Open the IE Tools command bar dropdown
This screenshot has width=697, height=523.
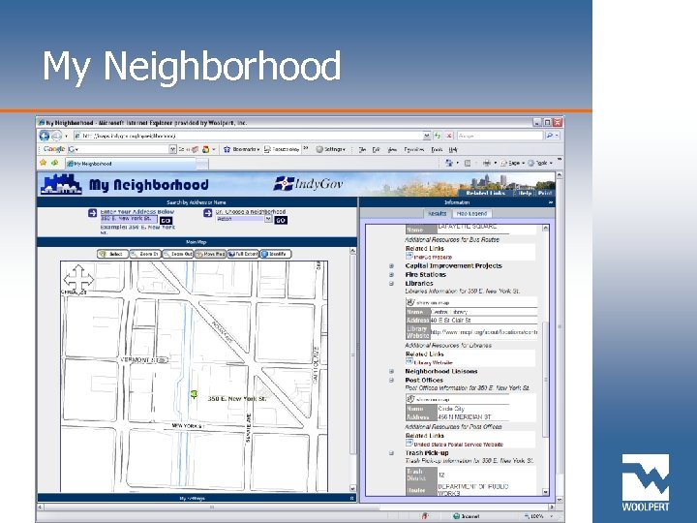[540, 164]
